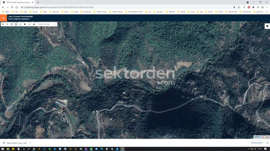Open the KurFir bookmarks folder

pyautogui.click(x=209, y=12)
